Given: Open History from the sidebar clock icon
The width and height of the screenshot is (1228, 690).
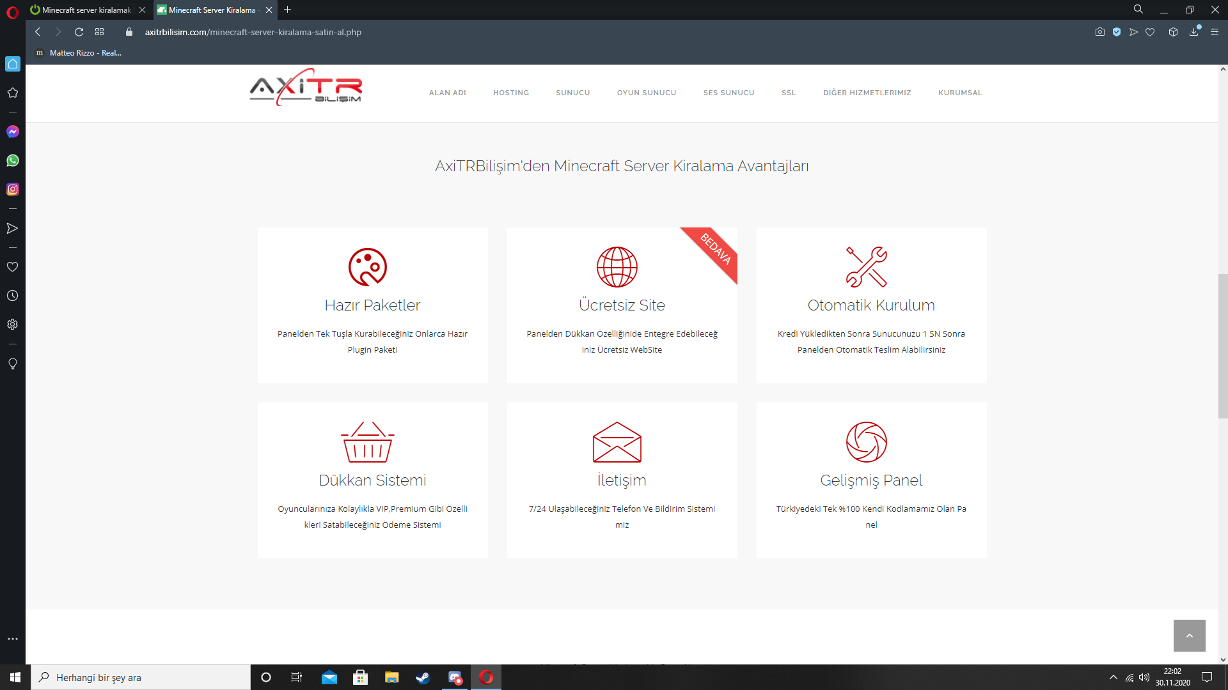Looking at the screenshot, I should [13, 296].
